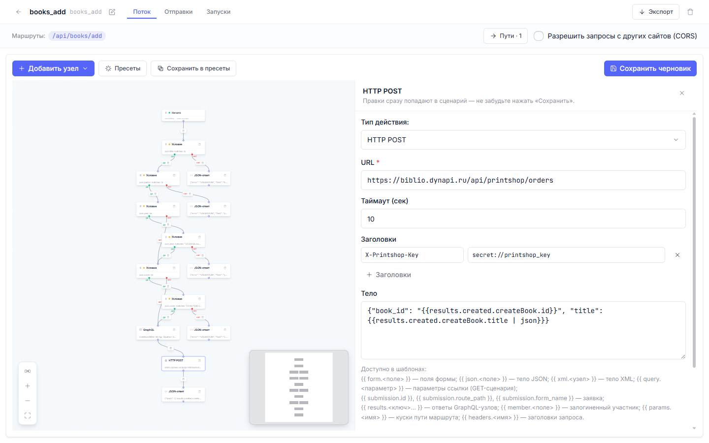Add a new header with + Заголовки
The image size is (709, 443).
click(388, 275)
